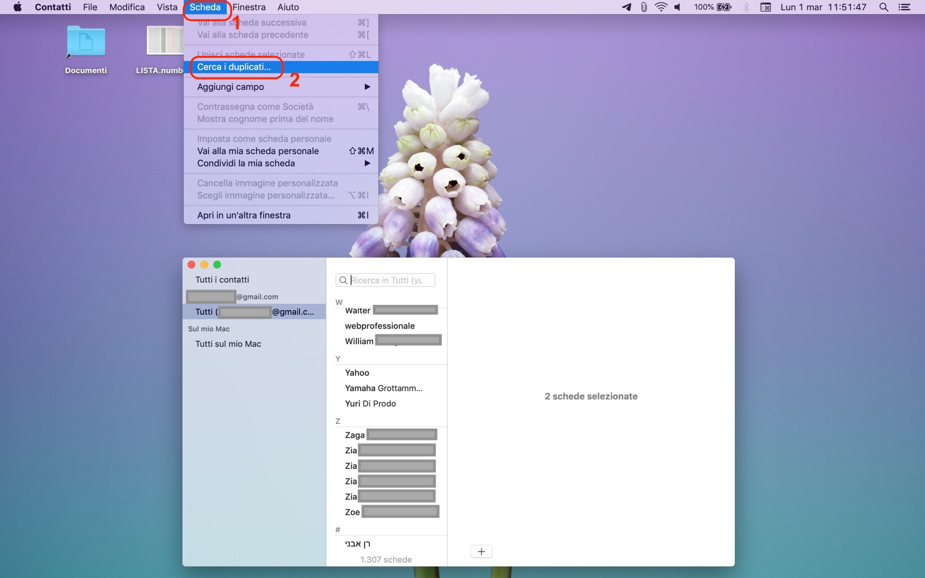This screenshot has height=578, width=925.
Task: Select Yuri Di Prodo contact
Action: pyautogui.click(x=370, y=403)
